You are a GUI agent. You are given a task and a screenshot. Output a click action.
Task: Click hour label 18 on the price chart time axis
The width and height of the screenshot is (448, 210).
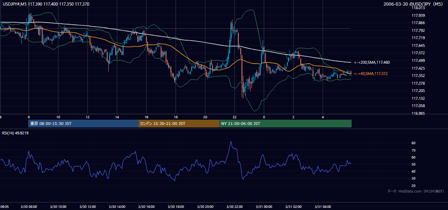pos(176,117)
